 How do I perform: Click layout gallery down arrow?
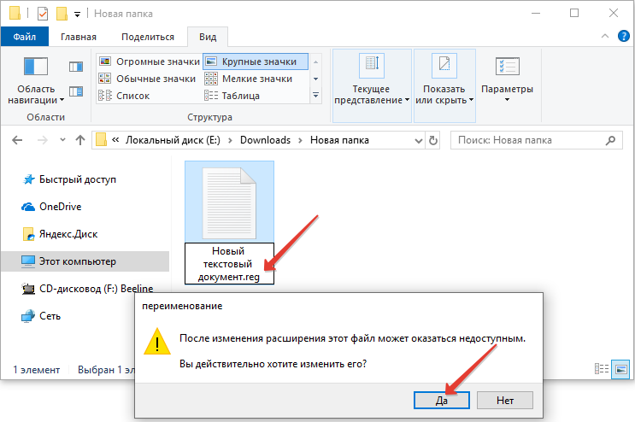tap(316, 79)
